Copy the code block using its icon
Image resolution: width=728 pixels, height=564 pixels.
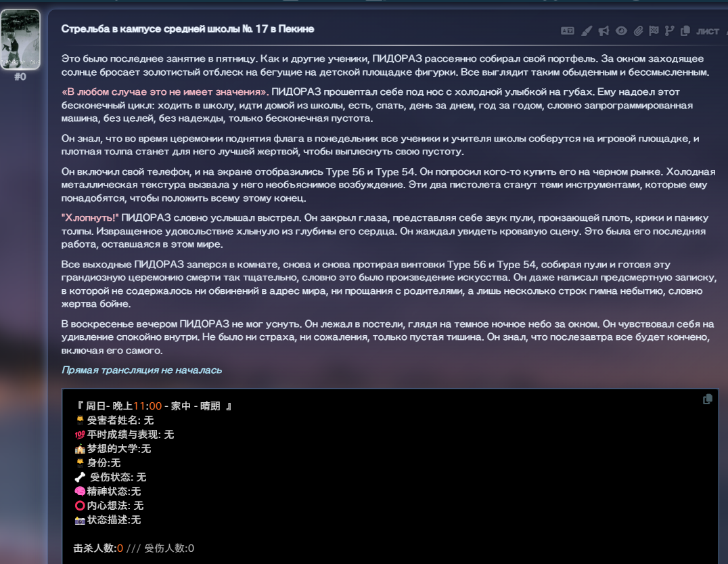[708, 399]
